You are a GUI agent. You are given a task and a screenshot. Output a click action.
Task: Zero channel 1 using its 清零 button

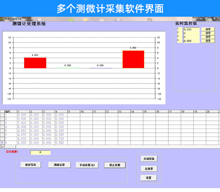tap(208, 29)
